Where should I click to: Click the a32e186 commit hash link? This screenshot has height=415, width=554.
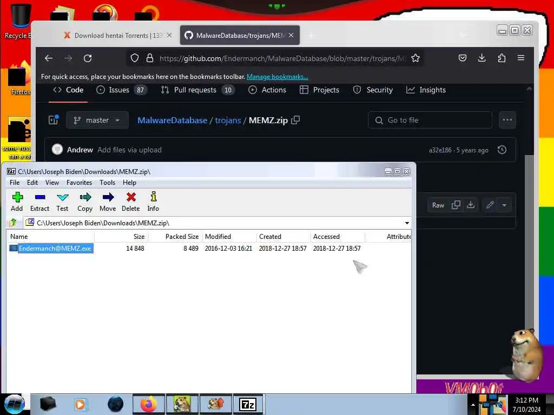[440, 150]
